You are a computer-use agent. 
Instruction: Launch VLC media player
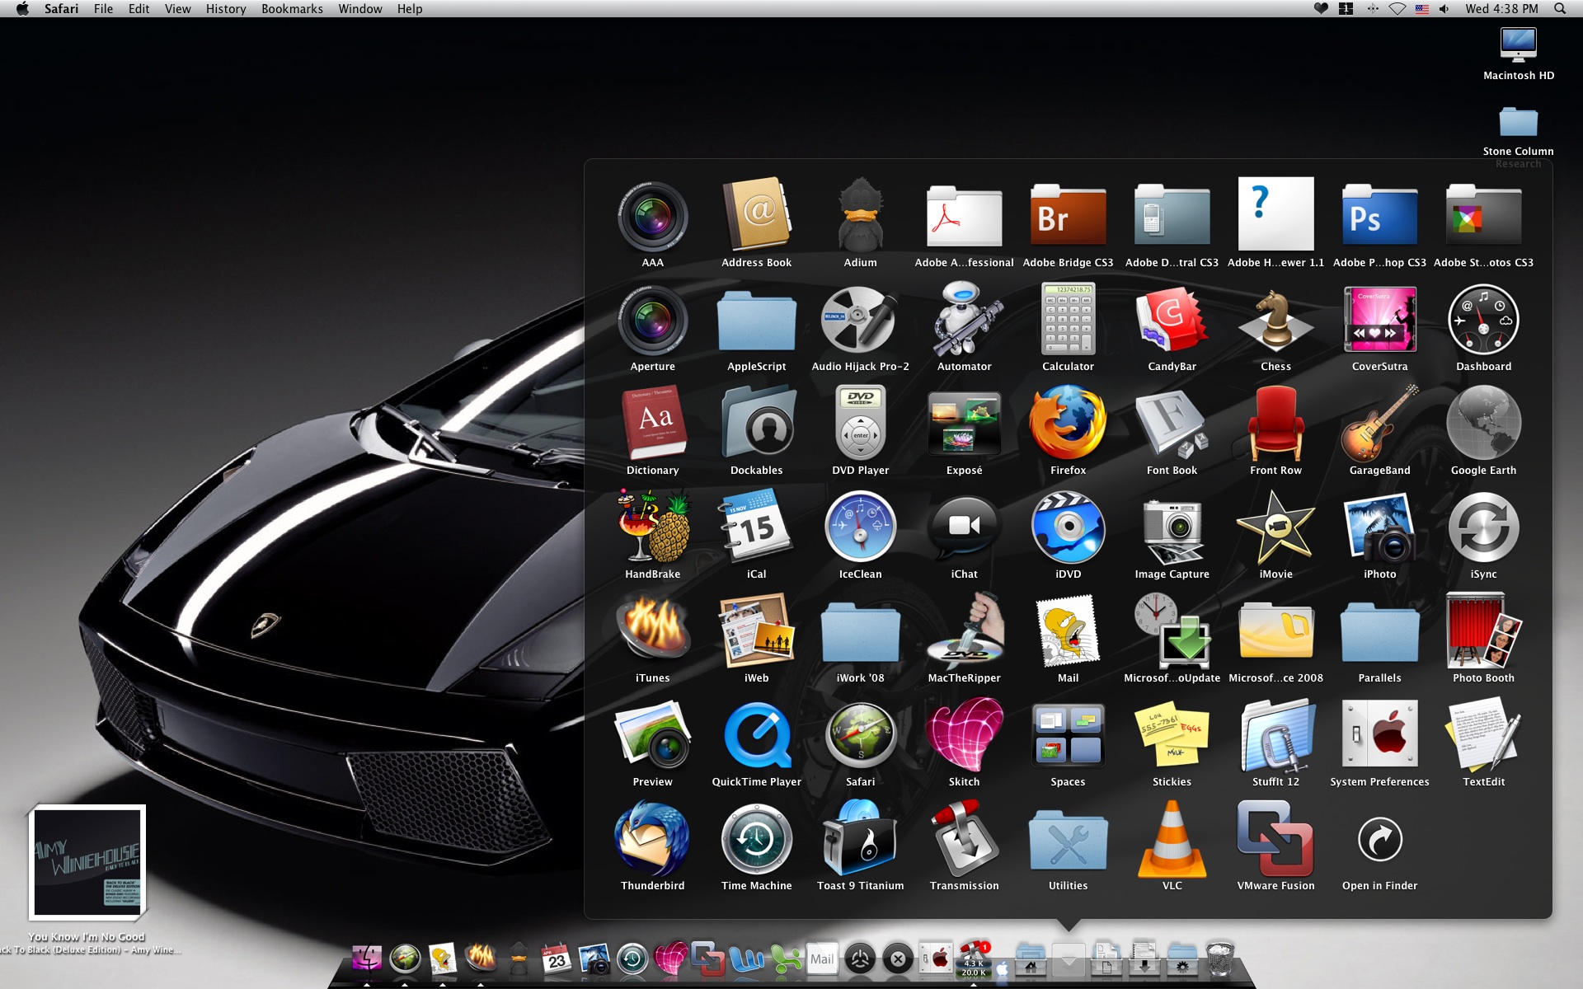[1172, 840]
